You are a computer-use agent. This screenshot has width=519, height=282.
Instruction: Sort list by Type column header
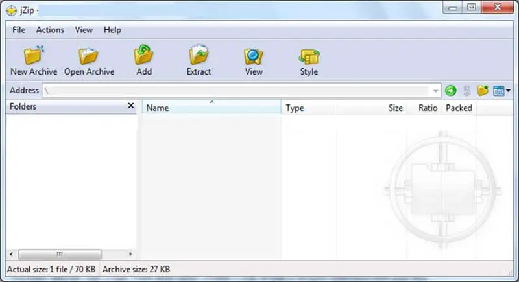pyautogui.click(x=309, y=108)
